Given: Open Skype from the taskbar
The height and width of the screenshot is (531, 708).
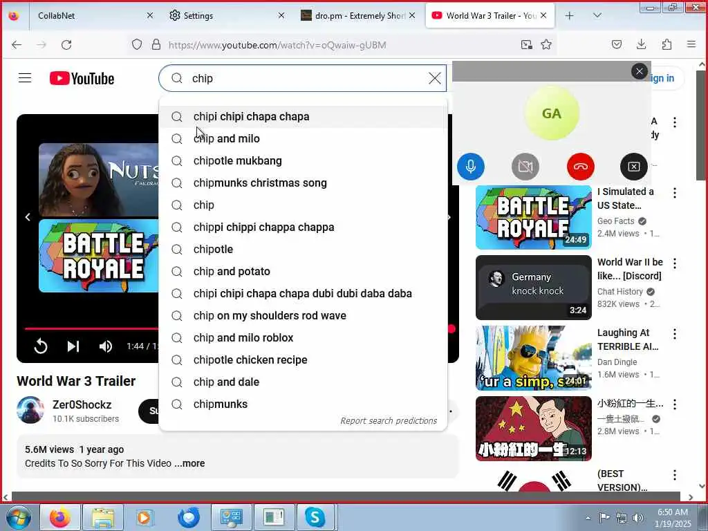Looking at the screenshot, I should 315,517.
